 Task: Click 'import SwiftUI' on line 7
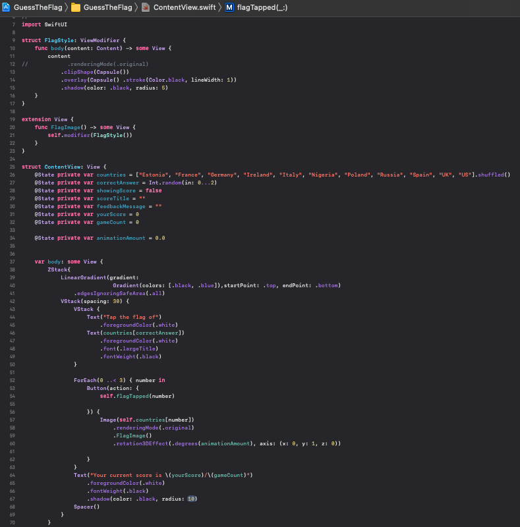(44, 24)
